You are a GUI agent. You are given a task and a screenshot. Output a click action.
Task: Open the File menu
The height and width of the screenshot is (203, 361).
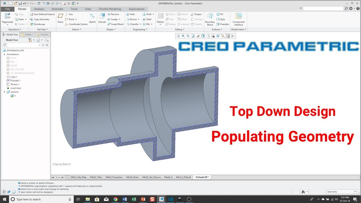7,9
